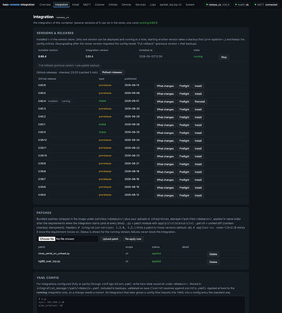This screenshot has height=313, width=282.
Task: Open the Logs tab
Action: point(153,4)
